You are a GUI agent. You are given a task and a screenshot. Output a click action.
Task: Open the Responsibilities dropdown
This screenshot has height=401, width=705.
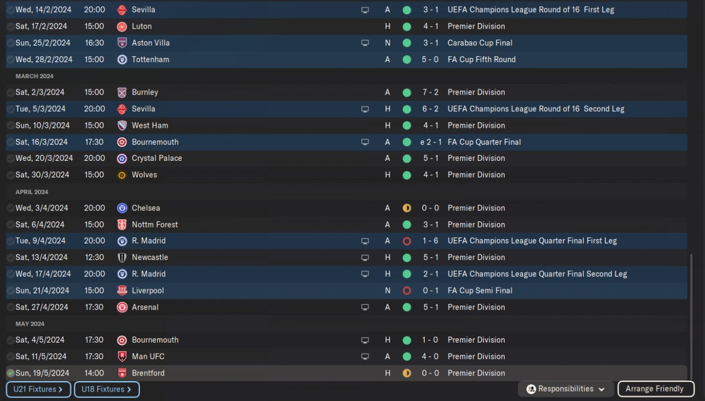point(566,389)
